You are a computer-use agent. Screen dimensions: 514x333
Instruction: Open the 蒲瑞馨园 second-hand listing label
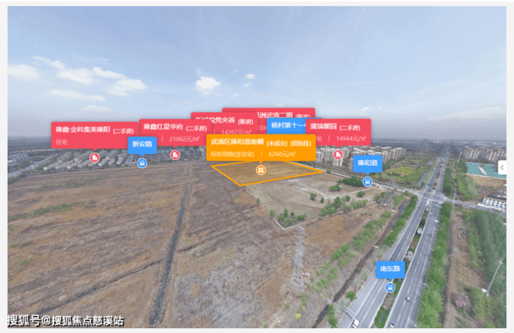(338, 132)
